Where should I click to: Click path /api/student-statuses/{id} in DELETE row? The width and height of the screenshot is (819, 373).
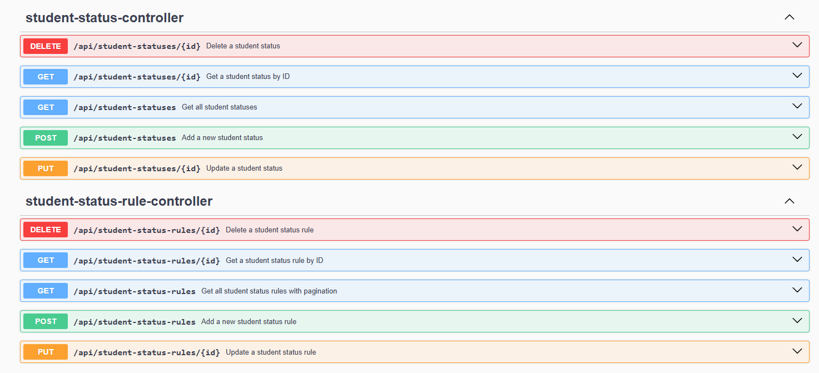tap(137, 46)
